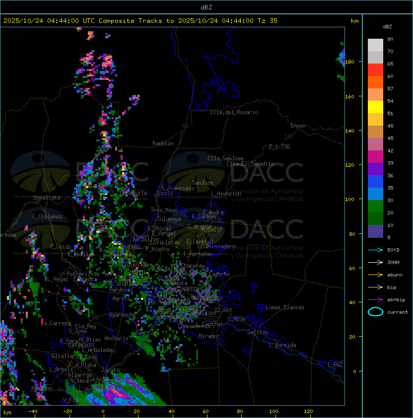Click the 'L_Vegas' map label
The width and height of the screenshot is (413, 418).
[58, 279]
